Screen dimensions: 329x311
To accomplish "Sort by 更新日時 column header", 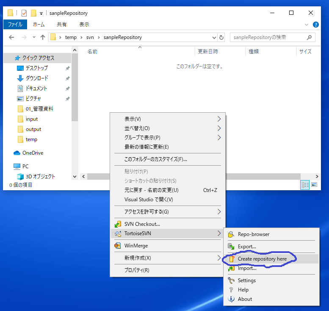I will click(220, 52).
